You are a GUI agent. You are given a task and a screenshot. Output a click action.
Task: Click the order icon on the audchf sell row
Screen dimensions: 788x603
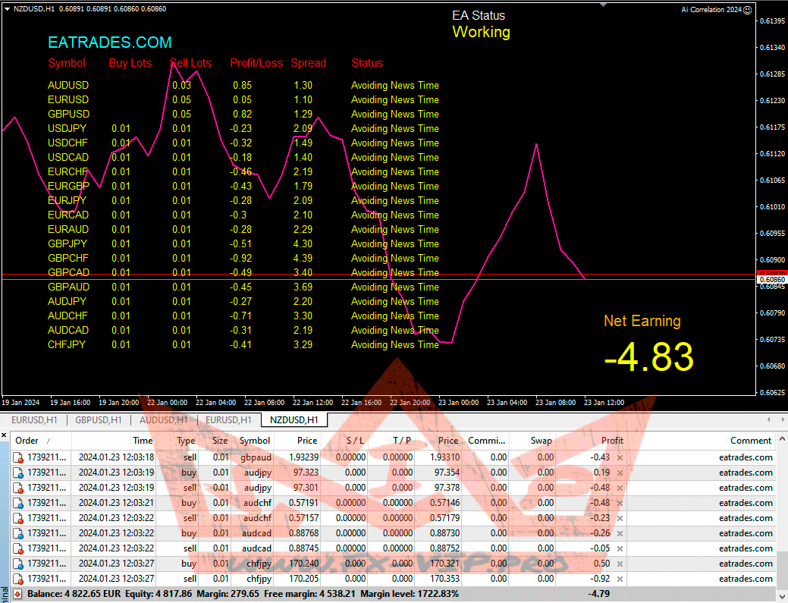[x=18, y=518]
